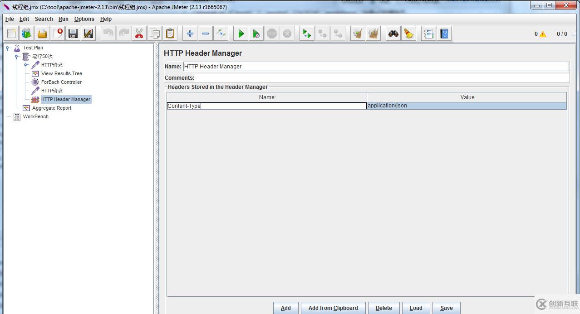The height and width of the screenshot is (314, 580).
Task: Click the Shutdown test icon
Action: click(x=287, y=34)
